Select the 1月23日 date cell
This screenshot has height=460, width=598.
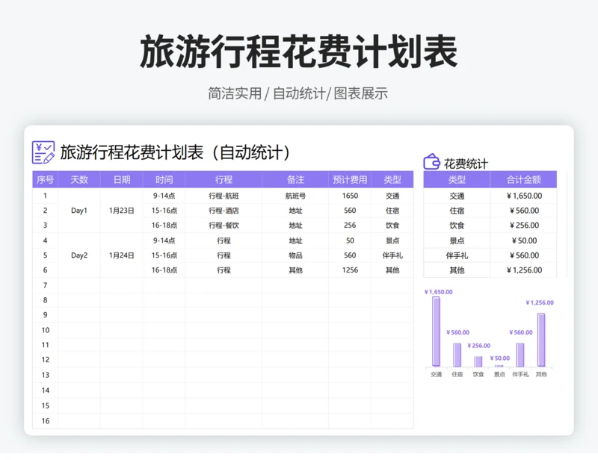click(122, 211)
